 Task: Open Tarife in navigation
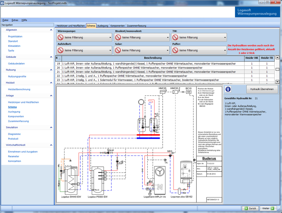tap(11, 51)
